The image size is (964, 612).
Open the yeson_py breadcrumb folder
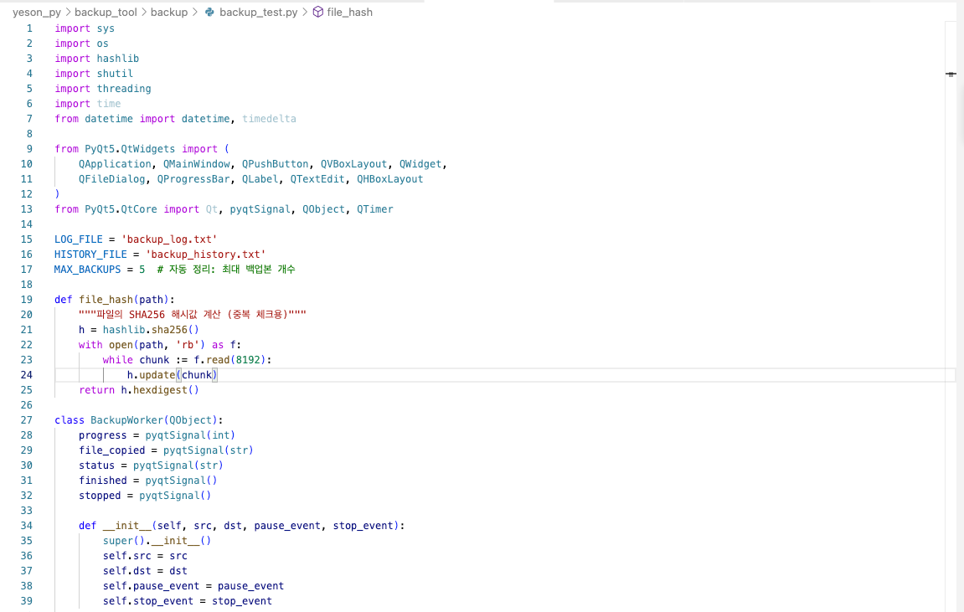click(36, 13)
